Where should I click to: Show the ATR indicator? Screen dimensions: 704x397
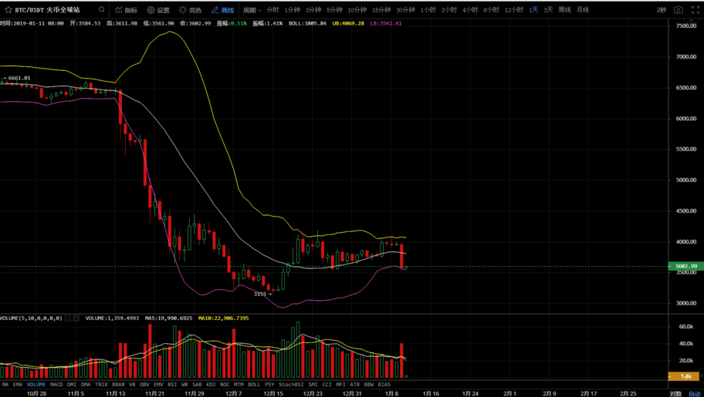click(354, 385)
